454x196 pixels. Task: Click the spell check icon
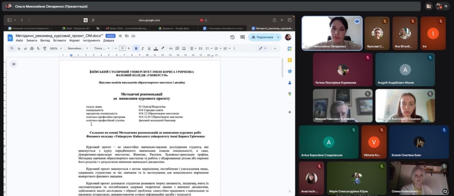point(38,48)
